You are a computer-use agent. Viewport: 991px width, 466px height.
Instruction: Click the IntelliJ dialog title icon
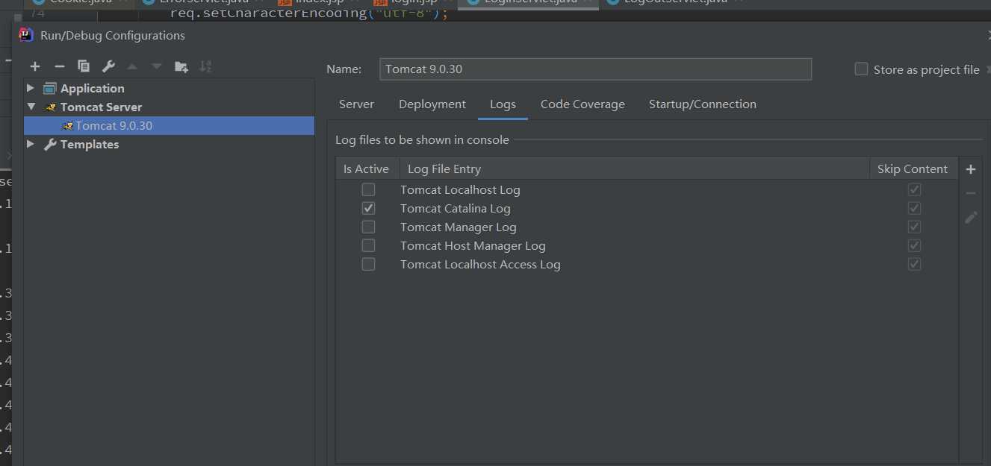tap(26, 35)
